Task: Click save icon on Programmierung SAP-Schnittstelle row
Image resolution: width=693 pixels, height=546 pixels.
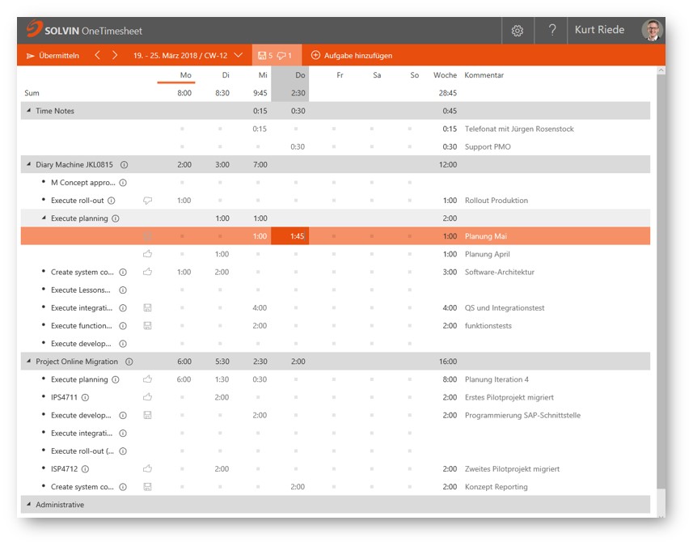Action: [x=148, y=415]
